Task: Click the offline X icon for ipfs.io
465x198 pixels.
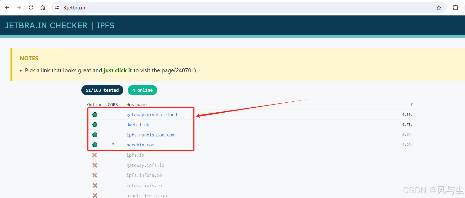Action: (95, 155)
